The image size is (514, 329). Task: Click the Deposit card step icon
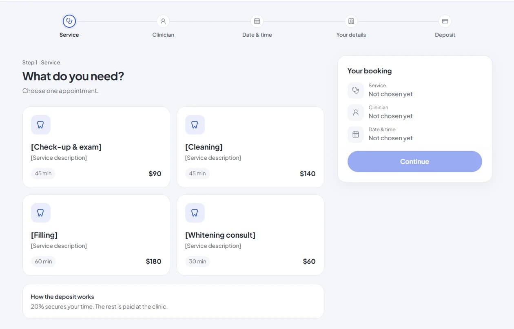click(x=445, y=21)
